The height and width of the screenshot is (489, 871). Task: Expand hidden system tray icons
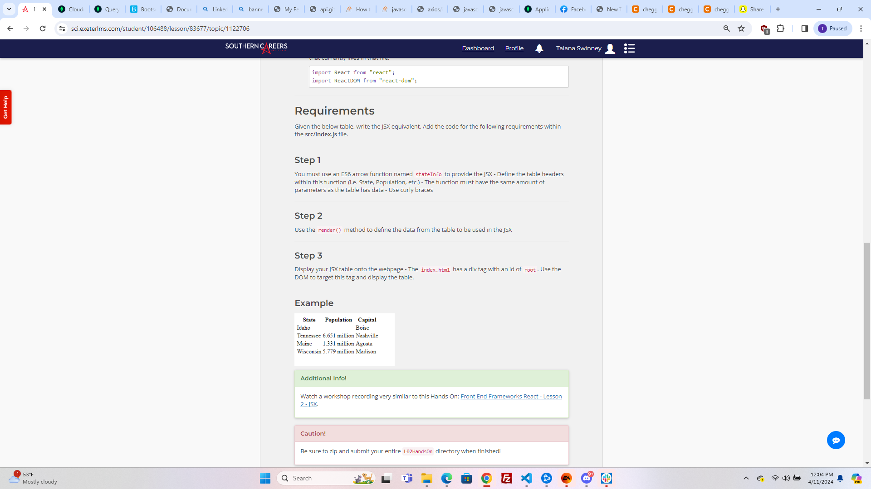(746, 478)
